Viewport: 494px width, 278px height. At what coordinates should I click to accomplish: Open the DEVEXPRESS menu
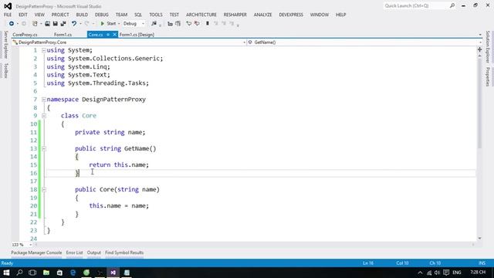(x=291, y=15)
